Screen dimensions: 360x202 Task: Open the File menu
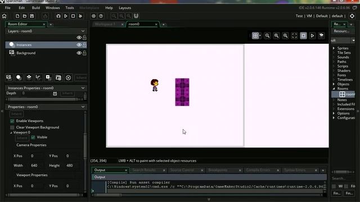point(7,8)
